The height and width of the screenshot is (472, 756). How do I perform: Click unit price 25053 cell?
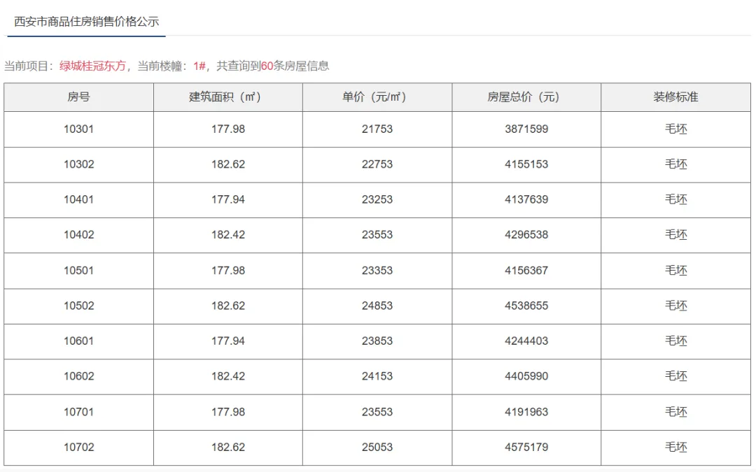[377, 448]
